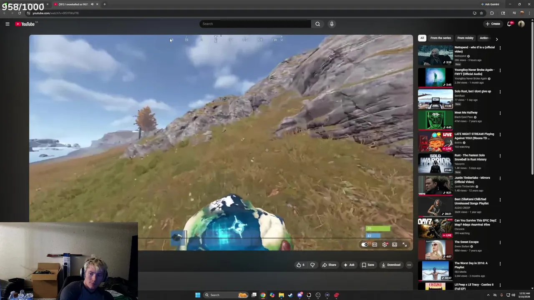This screenshot has height=300, width=534.
Task: Toggle the autoplay switch in player
Action: 365,245
